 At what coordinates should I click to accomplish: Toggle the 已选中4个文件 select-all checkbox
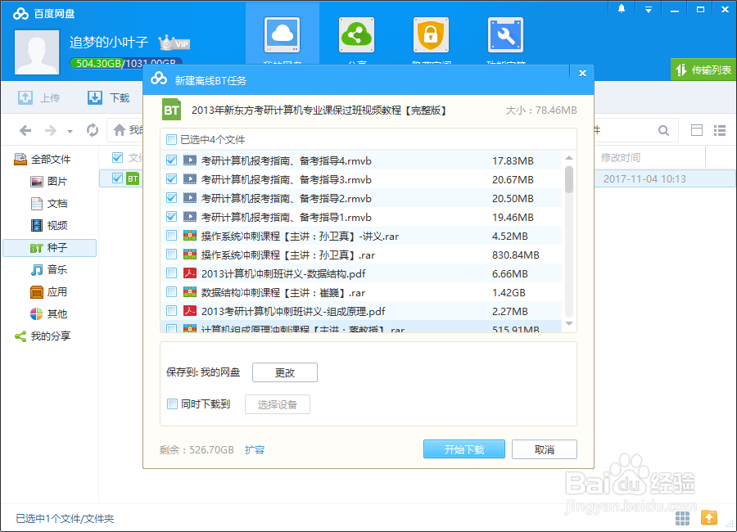click(x=172, y=140)
